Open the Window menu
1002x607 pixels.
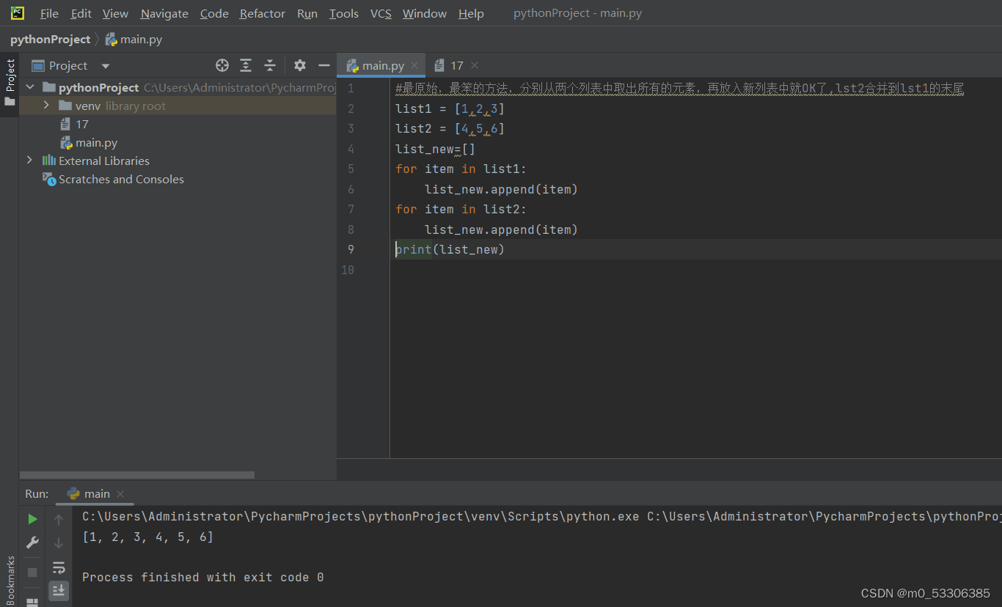[425, 13]
